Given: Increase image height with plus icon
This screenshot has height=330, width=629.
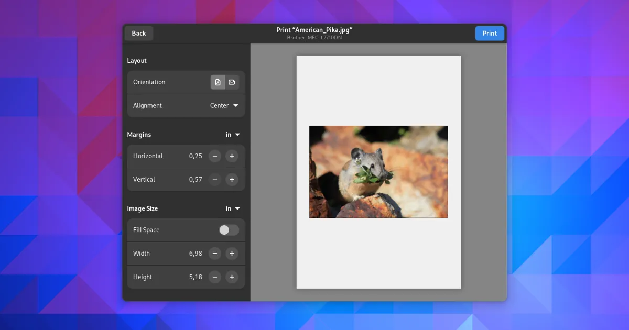Looking at the screenshot, I should tap(232, 277).
